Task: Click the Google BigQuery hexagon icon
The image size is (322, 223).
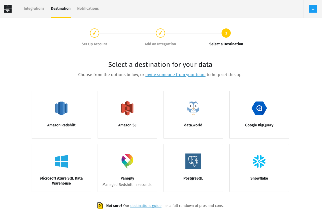Action: (x=259, y=108)
